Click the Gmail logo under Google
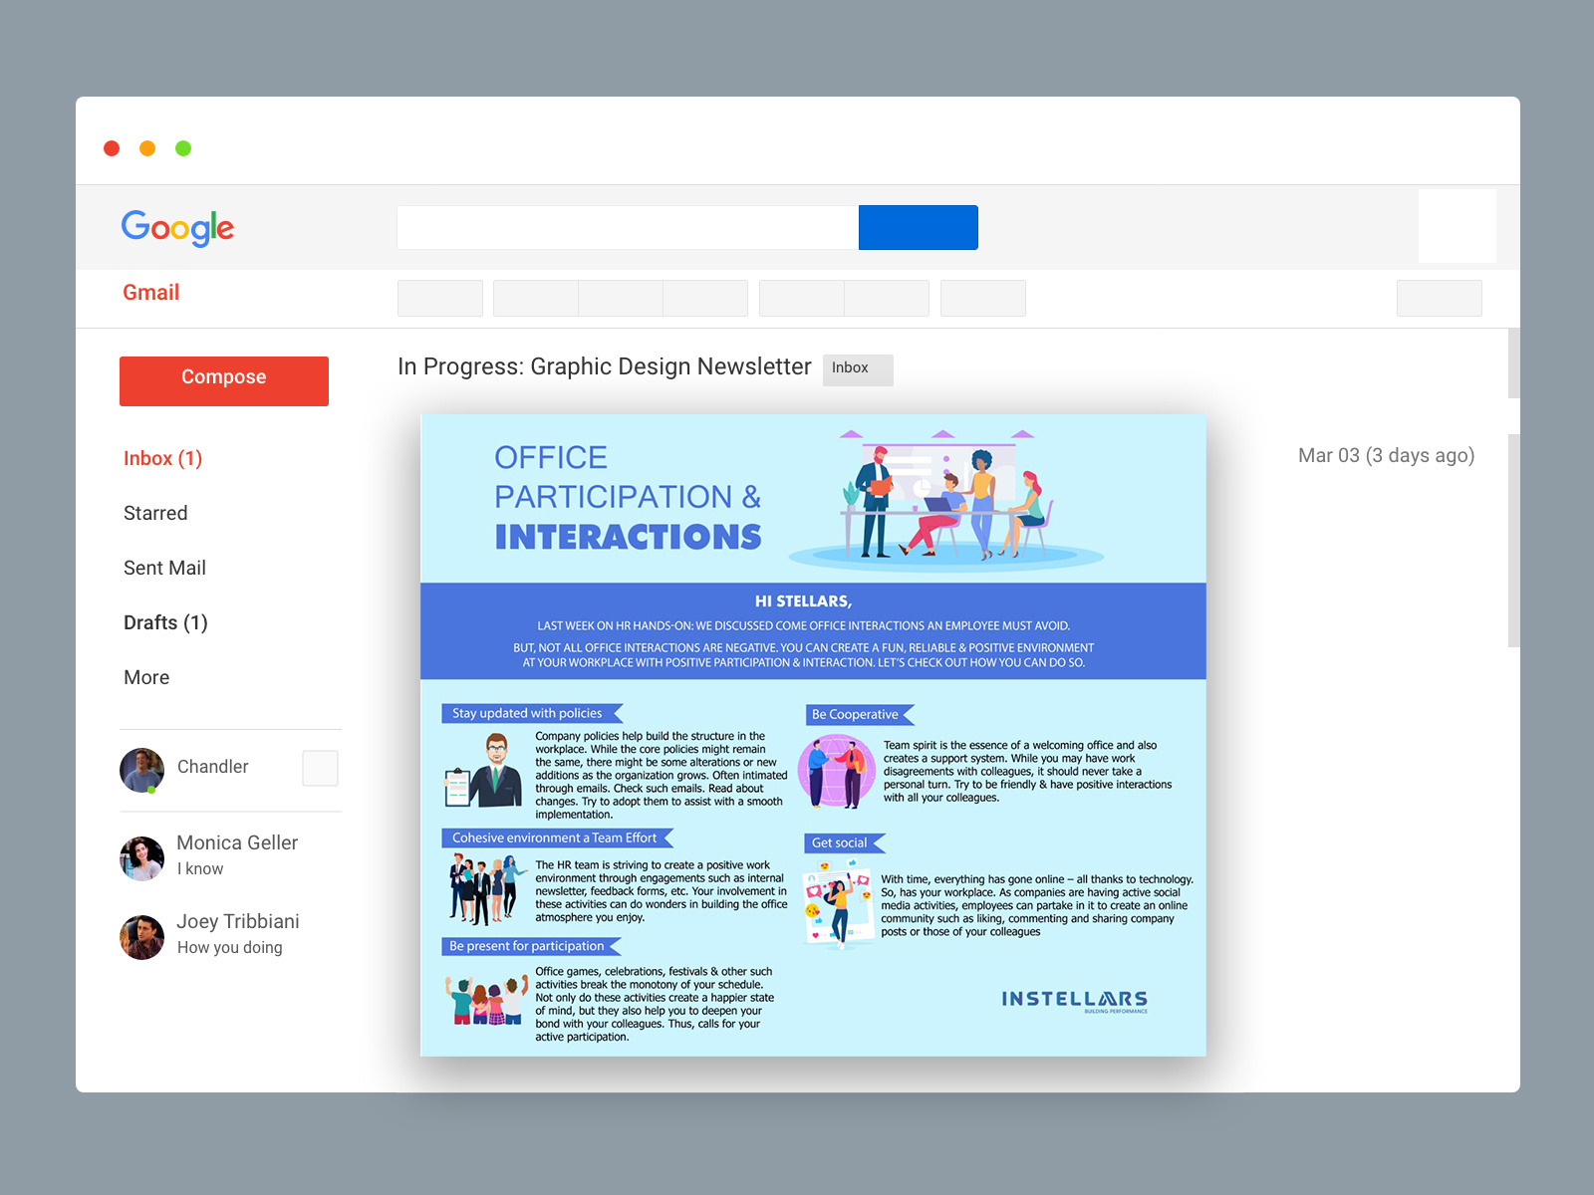 (x=150, y=292)
